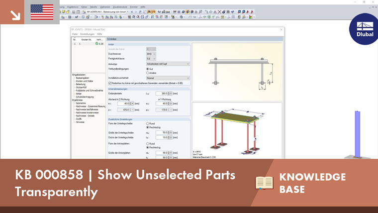The image size is (378, 213).
Task: Select Geometrie under Ergebnisse
Action: [81, 103]
